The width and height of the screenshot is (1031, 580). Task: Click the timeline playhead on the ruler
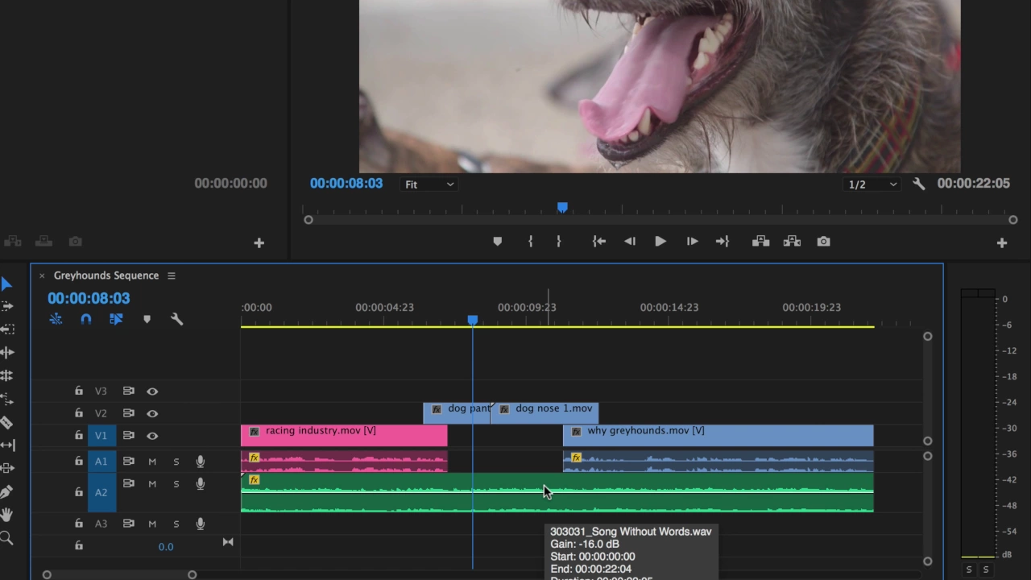[x=473, y=321]
